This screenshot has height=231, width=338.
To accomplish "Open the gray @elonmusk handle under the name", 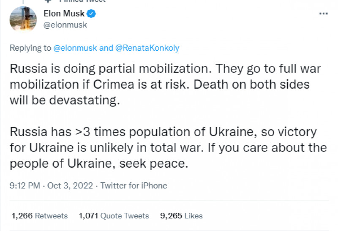I will (65, 25).
